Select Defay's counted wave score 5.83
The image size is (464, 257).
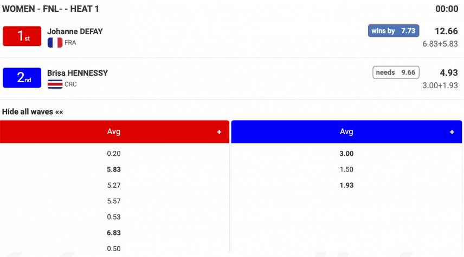pyautogui.click(x=114, y=169)
